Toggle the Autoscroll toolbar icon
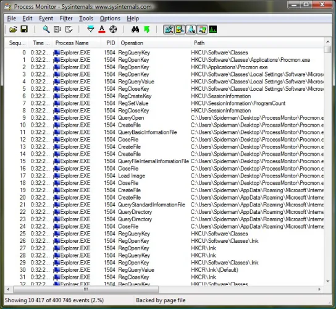The height and width of the screenshot is (309, 336). (57, 29)
